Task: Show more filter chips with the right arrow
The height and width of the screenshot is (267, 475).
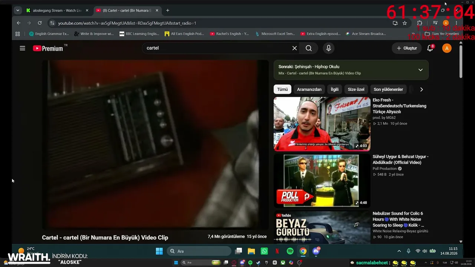Action: pyautogui.click(x=421, y=89)
